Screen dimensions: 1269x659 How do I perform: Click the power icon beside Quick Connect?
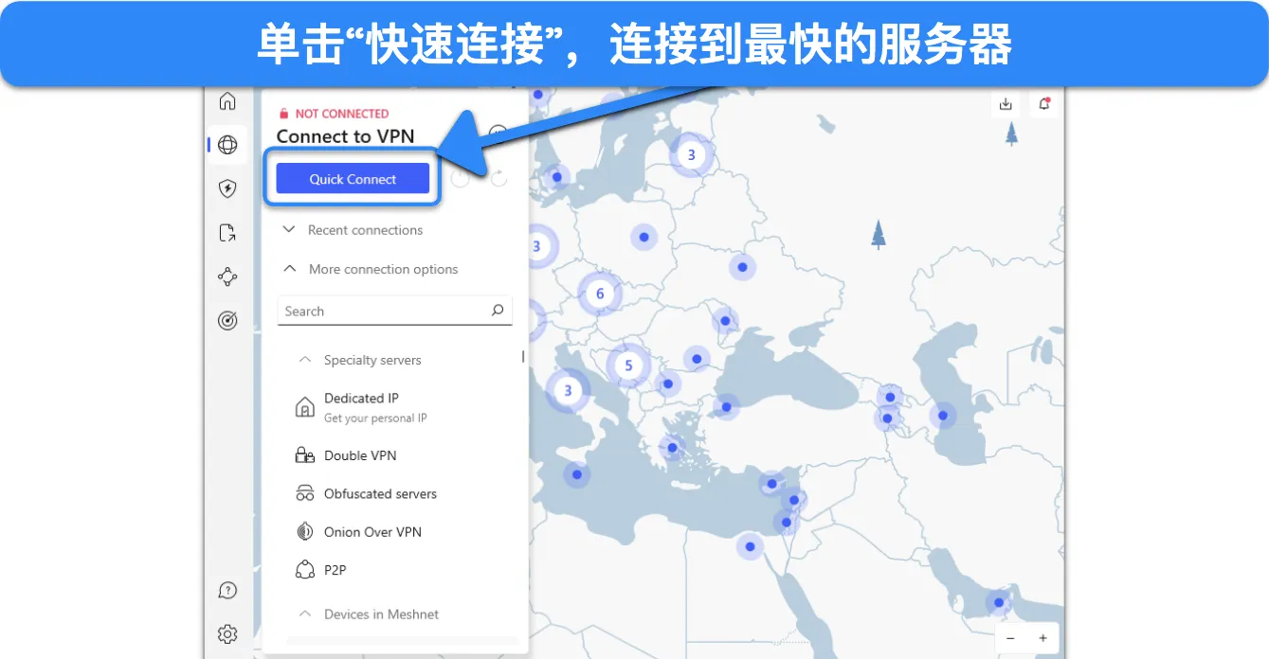461,177
